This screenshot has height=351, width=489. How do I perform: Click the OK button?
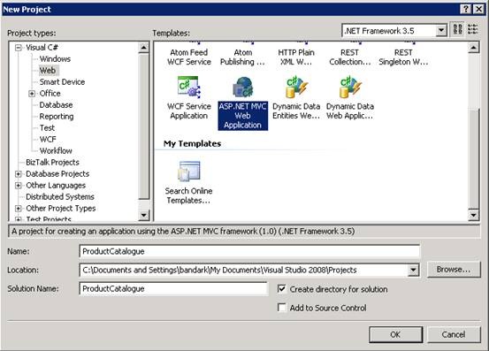395,334
